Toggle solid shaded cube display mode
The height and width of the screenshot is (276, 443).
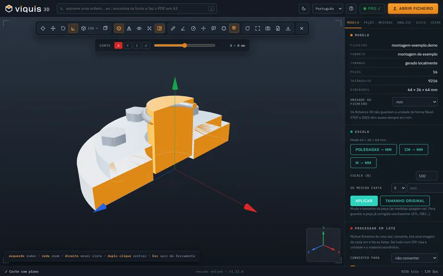[x=119, y=28]
